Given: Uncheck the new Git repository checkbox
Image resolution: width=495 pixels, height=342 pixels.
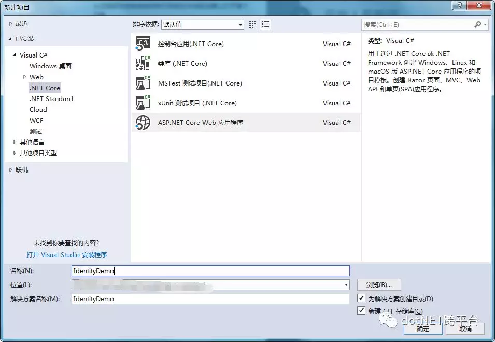Looking at the screenshot, I should [x=362, y=310].
